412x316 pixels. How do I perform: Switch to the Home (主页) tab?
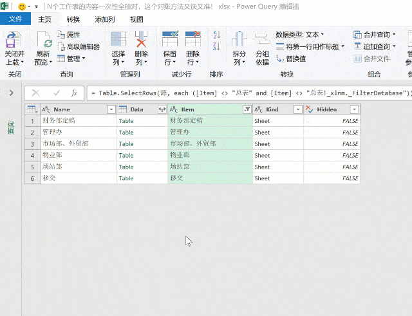pyautogui.click(x=44, y=19)
